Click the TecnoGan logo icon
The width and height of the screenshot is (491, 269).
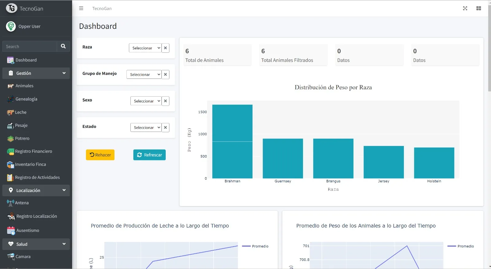click(x=11, y=8)
